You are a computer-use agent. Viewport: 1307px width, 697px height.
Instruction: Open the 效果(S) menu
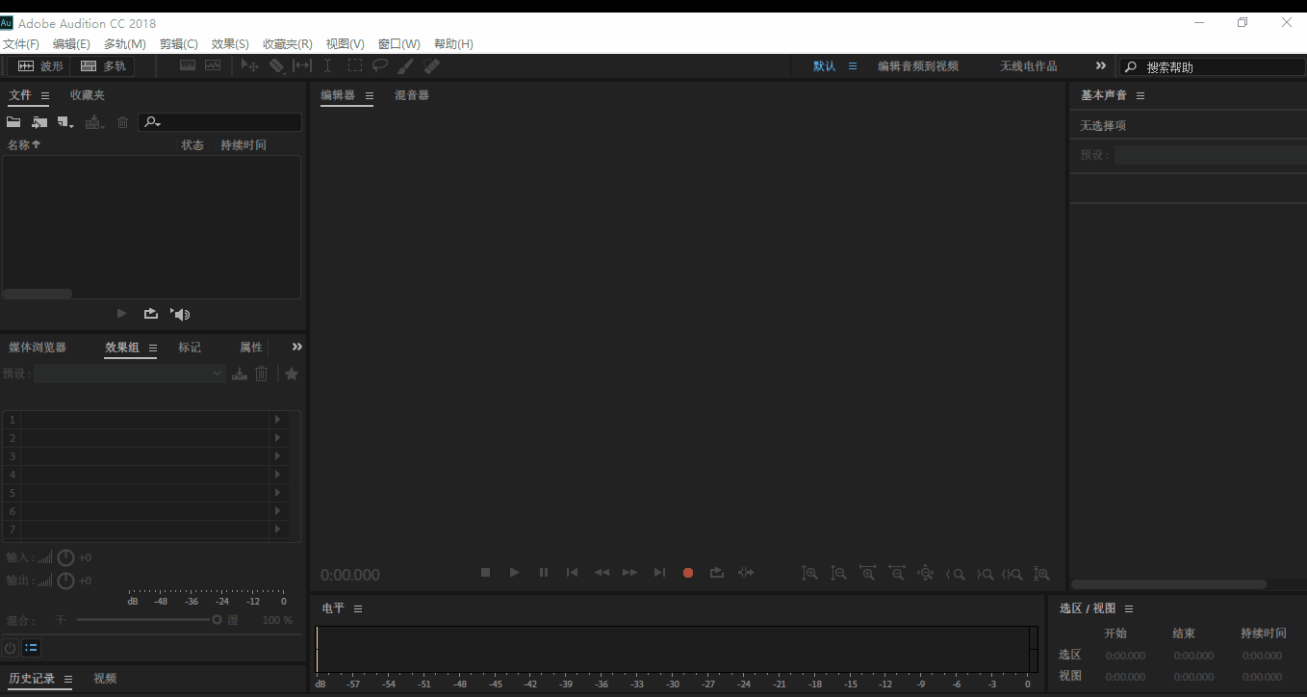(230, 44)
